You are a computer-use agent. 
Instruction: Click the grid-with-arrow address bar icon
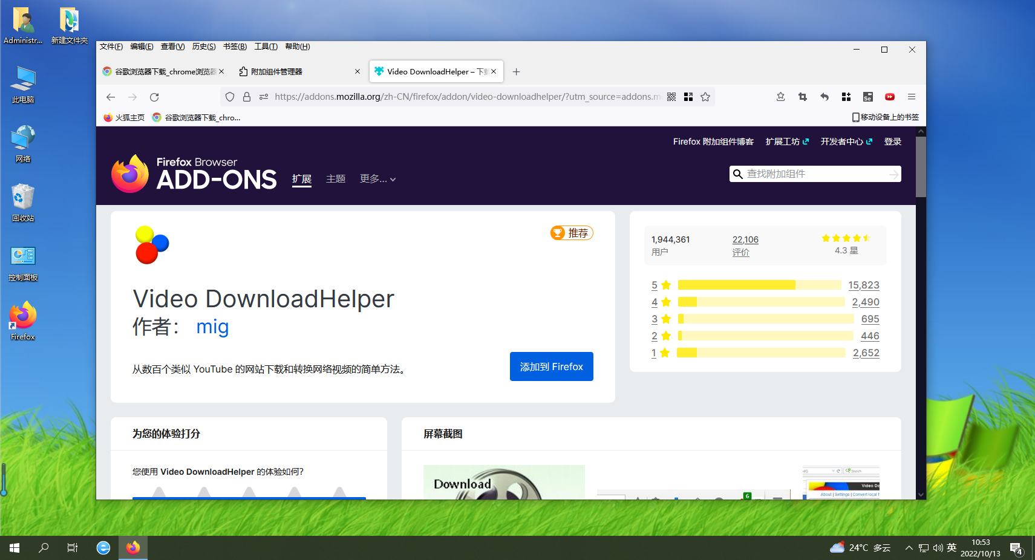point(688,97)
